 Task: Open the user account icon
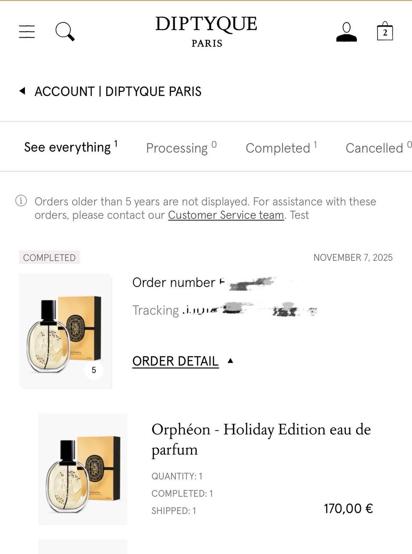[346, 32]
